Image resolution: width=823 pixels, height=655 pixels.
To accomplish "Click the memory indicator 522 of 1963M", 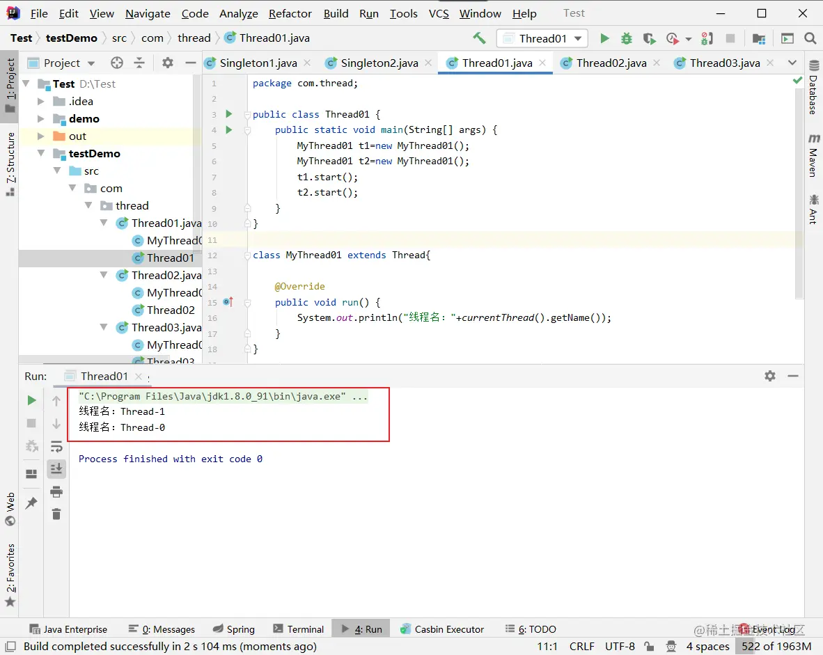I will click(x=776, y=646).
